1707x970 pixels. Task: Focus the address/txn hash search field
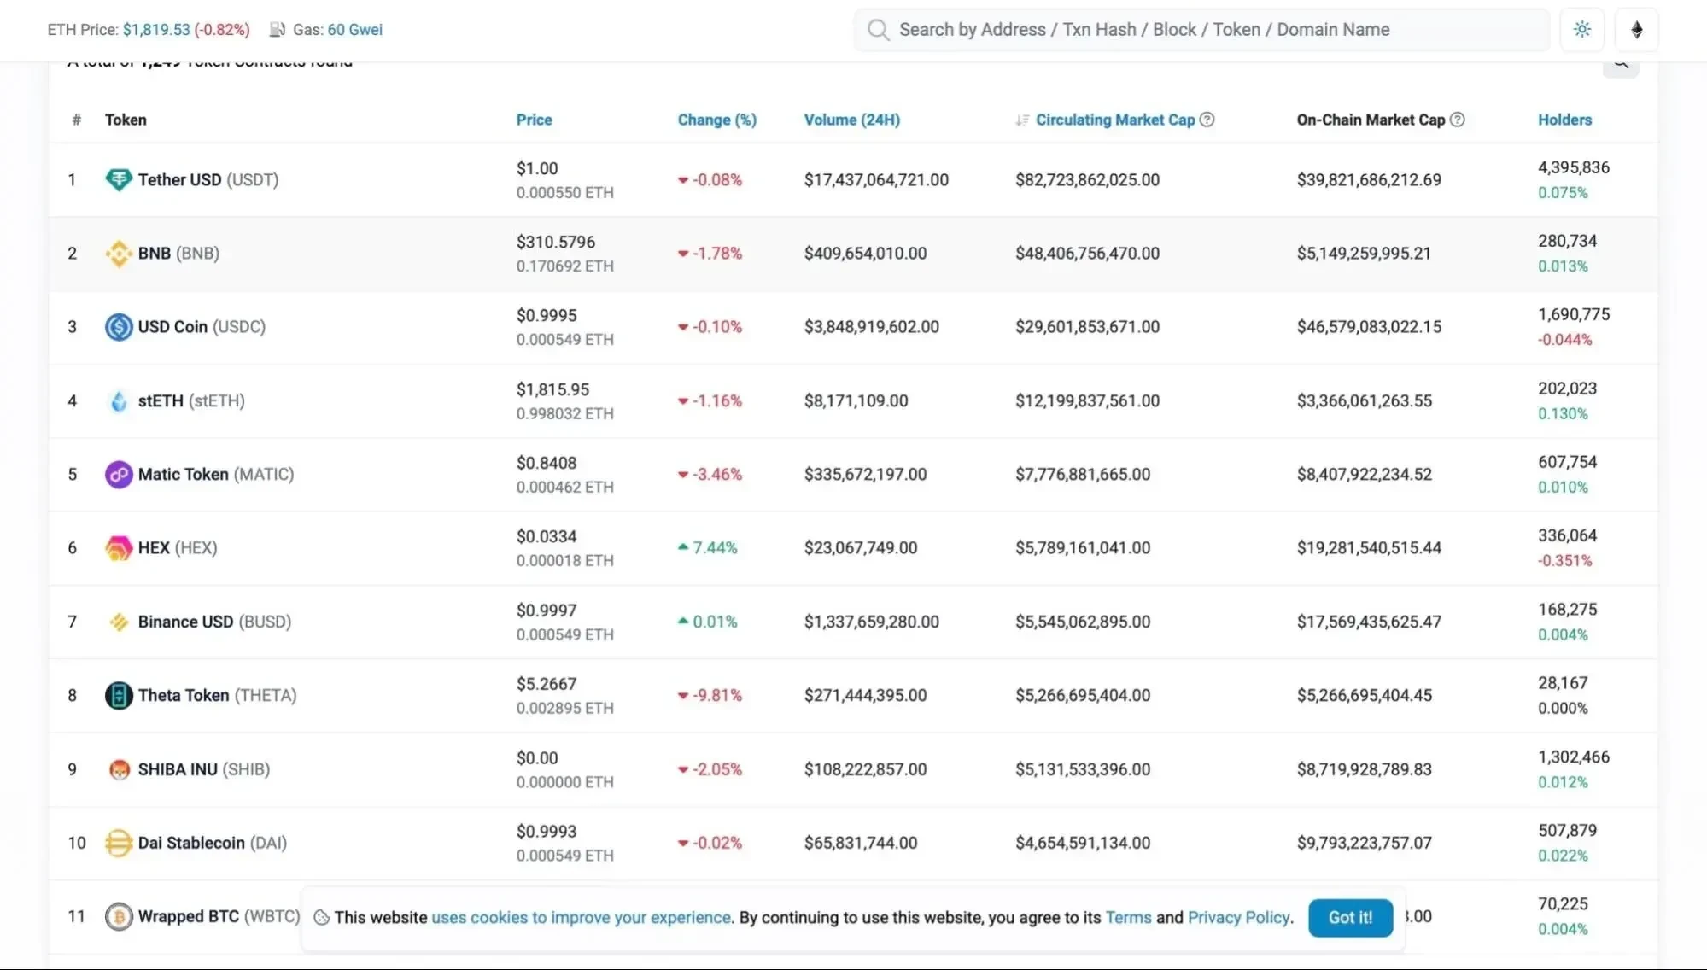pos(1201,30)
